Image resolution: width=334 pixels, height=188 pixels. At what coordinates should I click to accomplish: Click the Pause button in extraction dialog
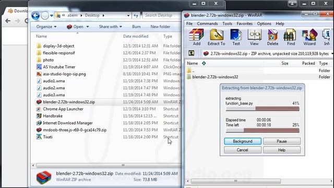(x=282, y=142)
